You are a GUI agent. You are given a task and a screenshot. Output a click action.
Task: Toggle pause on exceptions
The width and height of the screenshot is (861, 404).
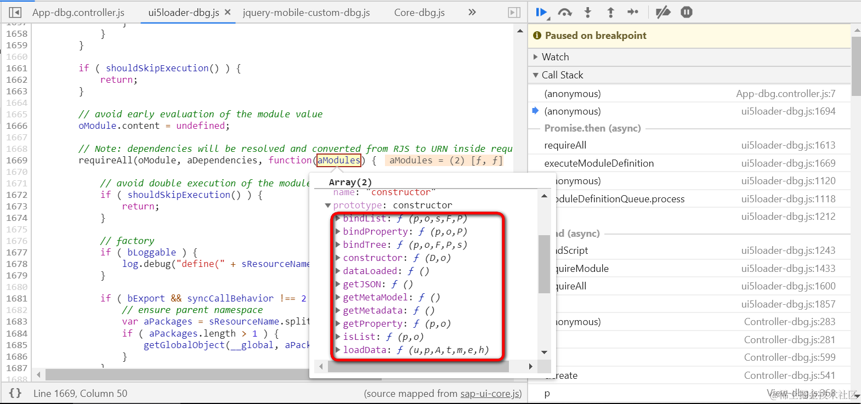click(x=687, y=12)
